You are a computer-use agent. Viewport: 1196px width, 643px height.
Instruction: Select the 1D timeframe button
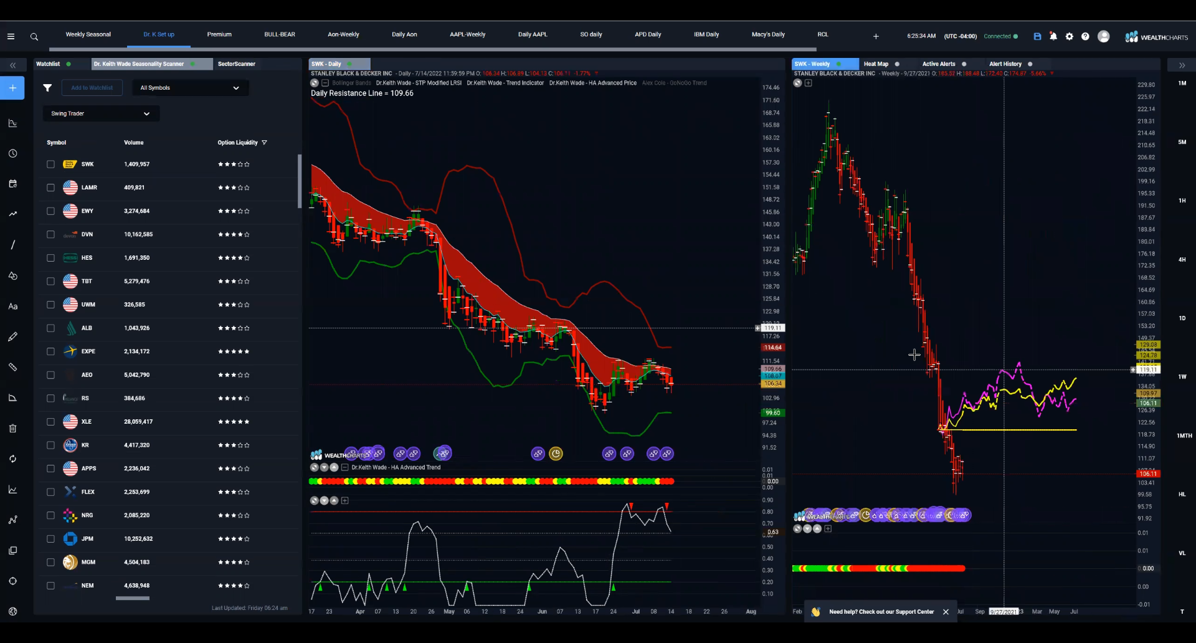click(x=1182, y=318)
